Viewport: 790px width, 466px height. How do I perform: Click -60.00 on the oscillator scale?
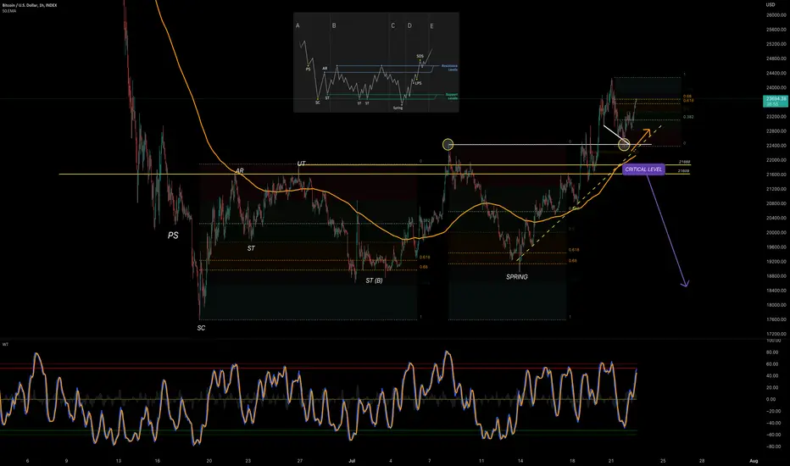(771, 435)
